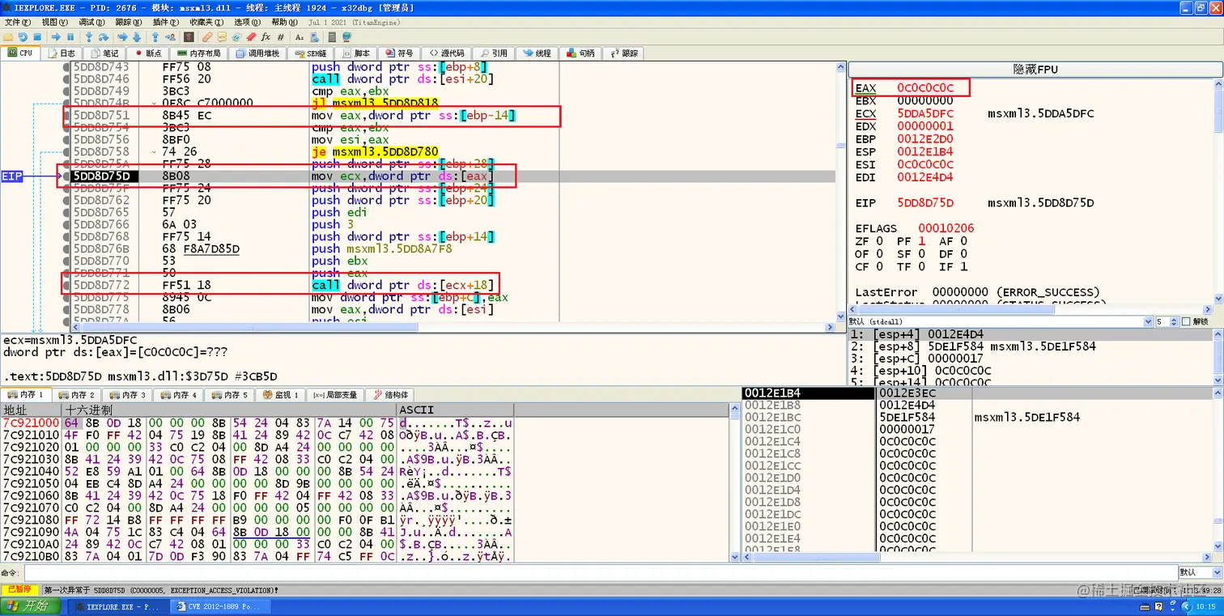Switch to the IEXPLORE.EXE taskbar button
This screenshot has width=1224, height=616.
coord(117,606)
